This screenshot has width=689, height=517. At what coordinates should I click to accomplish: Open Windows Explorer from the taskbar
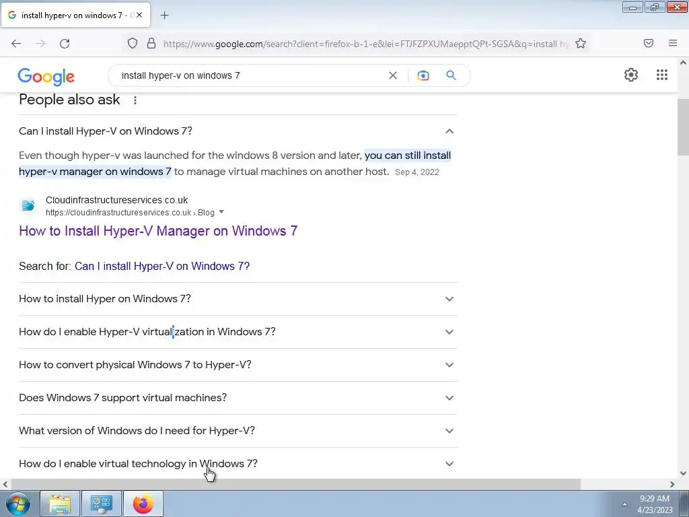[x=60, y=504]
